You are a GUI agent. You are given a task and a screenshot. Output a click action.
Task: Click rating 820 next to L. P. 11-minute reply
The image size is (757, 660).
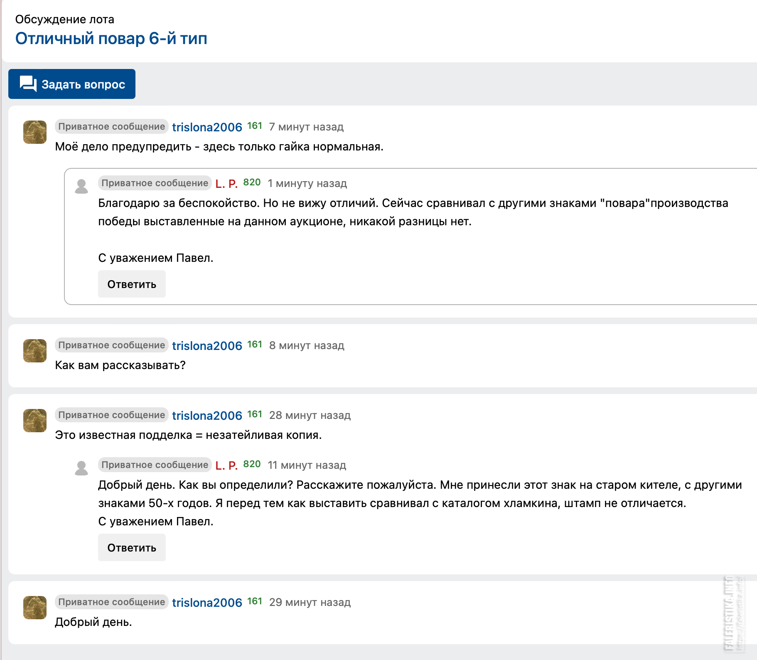[252, 464]
